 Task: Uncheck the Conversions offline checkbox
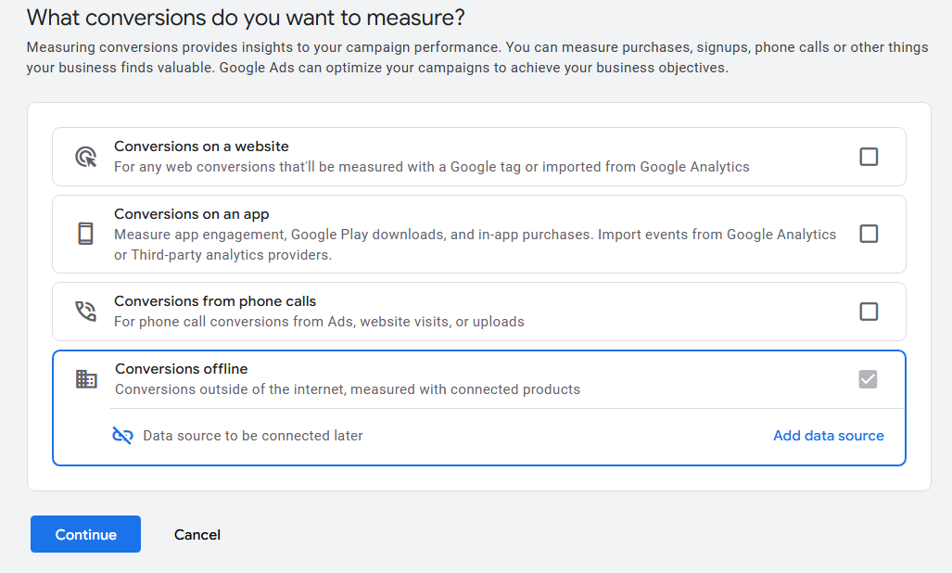(869, 379)
